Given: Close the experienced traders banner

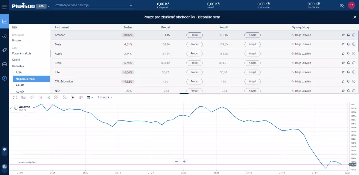Looking at the screenshot, I should coord(355,17).
